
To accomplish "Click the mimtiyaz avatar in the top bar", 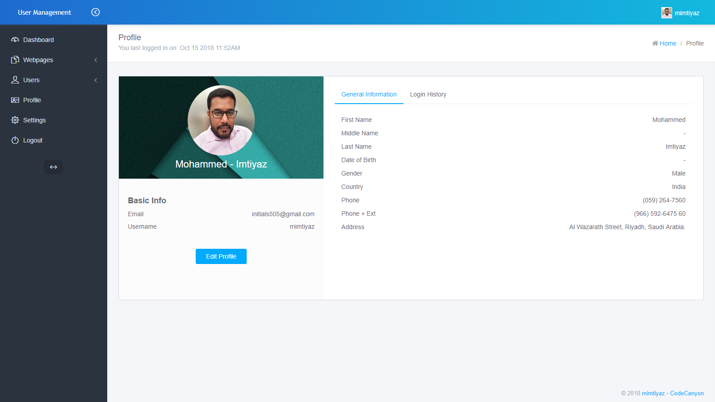I will click(667, 13).
